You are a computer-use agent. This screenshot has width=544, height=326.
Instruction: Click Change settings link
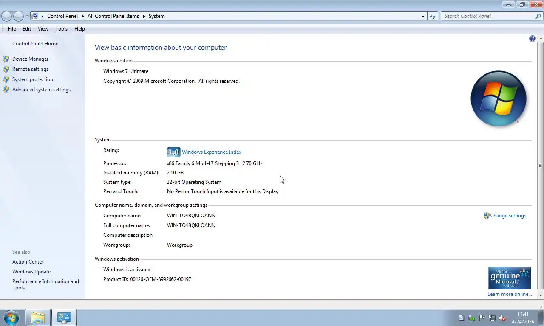point(508,216)
